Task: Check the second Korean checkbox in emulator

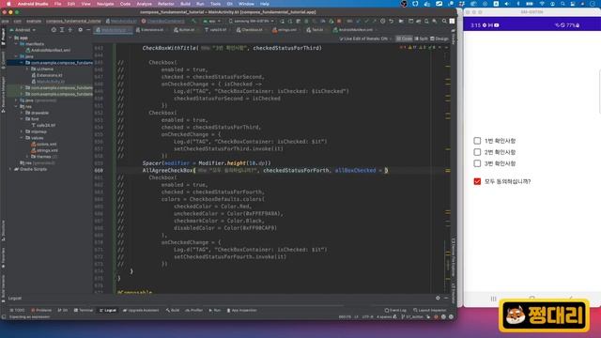Action: pyautogui.click(x=477, y=152)
